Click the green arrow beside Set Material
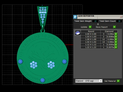Image resolution: width=123 pixels, height=92 pixels. pos(118,81)
